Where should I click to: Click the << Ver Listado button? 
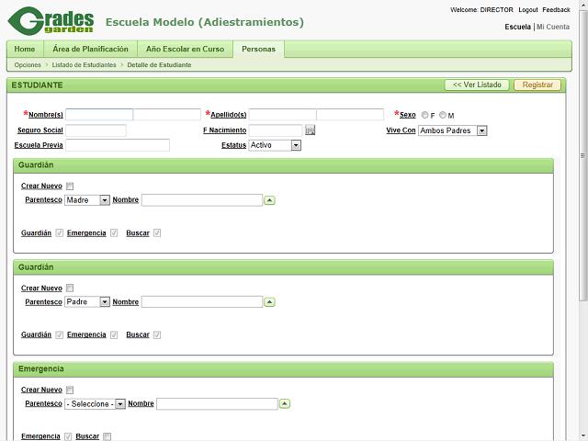coord(477,85)
